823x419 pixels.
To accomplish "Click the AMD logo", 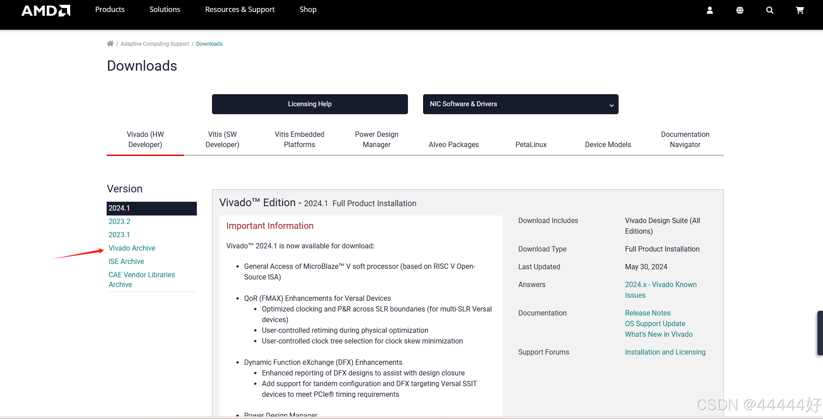I will pyautogui.click(x=46, y=10).
